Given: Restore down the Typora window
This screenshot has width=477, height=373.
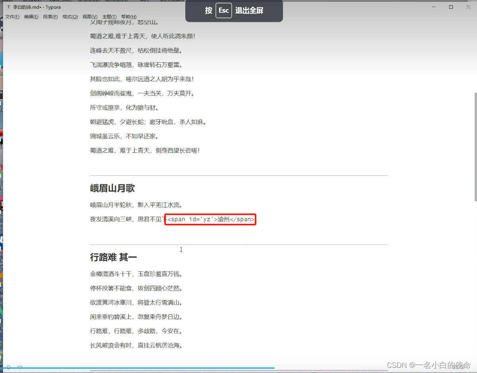Looking at the screenshot, I should (x=451, y=7).
